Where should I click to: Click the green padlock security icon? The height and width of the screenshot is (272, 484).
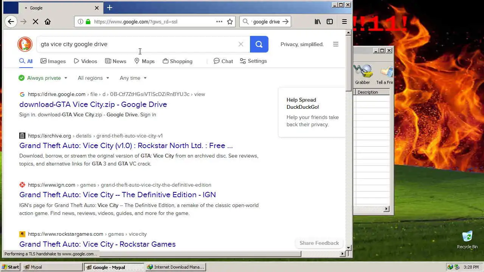coord(88,22)
